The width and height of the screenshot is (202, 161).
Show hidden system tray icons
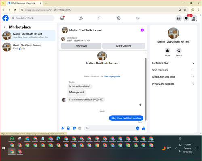coord(176,148)
